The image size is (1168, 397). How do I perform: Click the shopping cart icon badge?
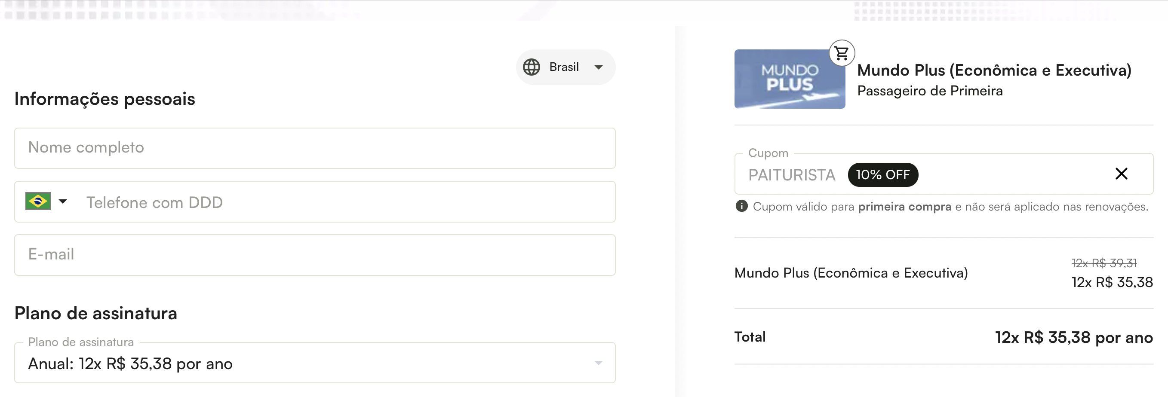pyautogui.click(x=842, y=53)
